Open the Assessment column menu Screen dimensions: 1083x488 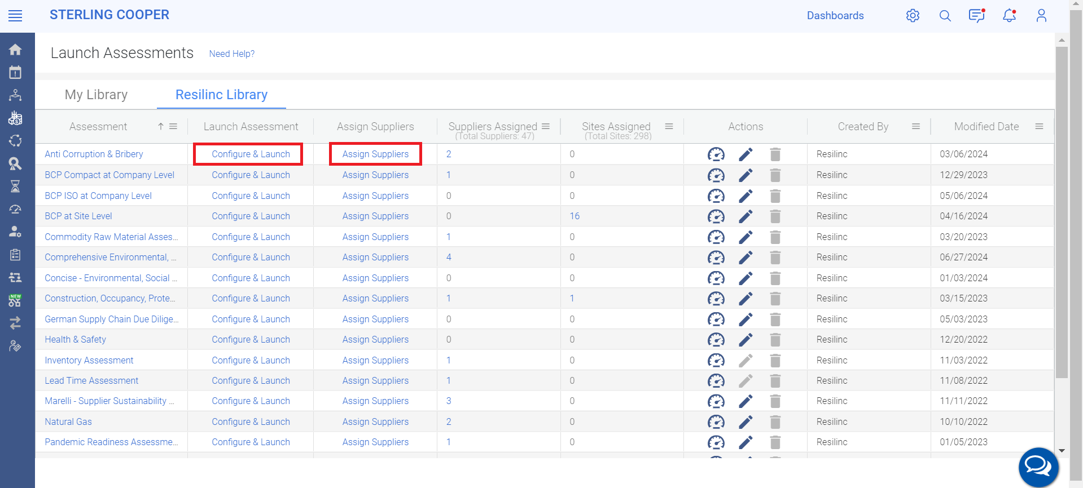(173, 127)
